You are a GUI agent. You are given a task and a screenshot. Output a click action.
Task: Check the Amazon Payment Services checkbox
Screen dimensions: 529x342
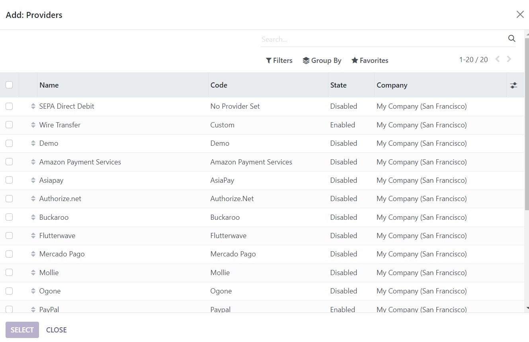(9, 162)
